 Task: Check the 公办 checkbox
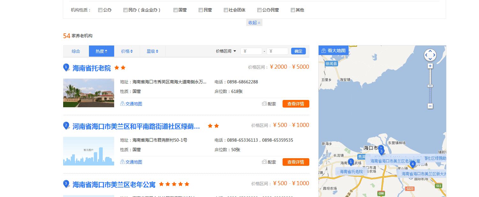coord(100,10)
